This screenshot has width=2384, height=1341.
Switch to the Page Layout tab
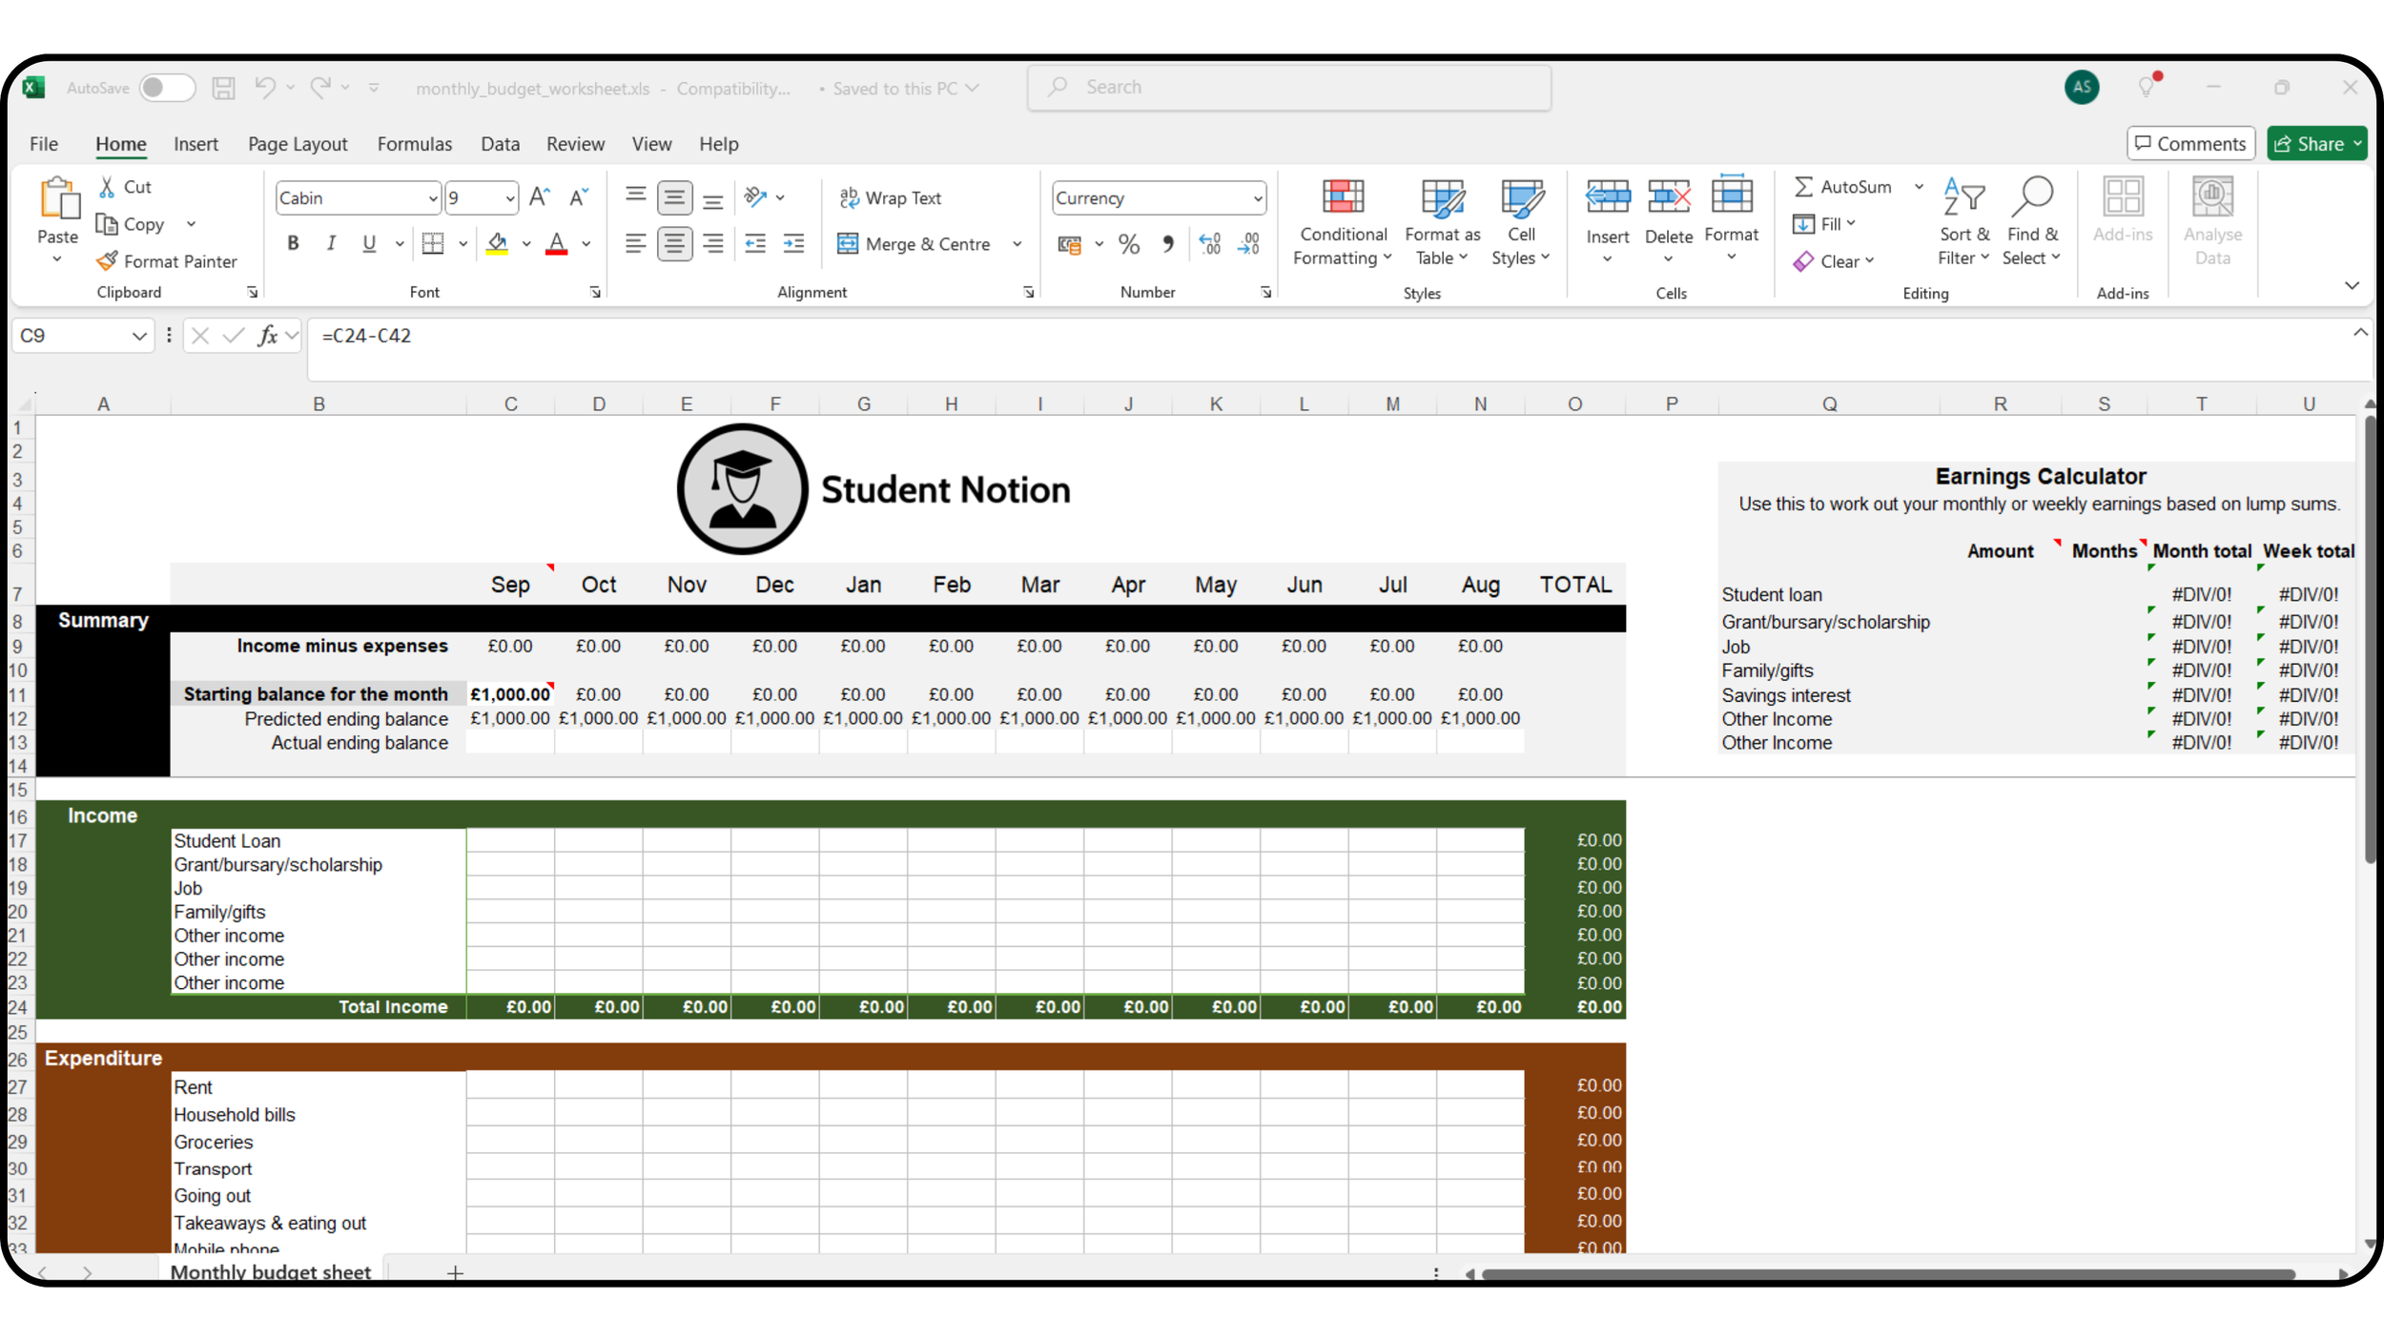pos(298,144)
